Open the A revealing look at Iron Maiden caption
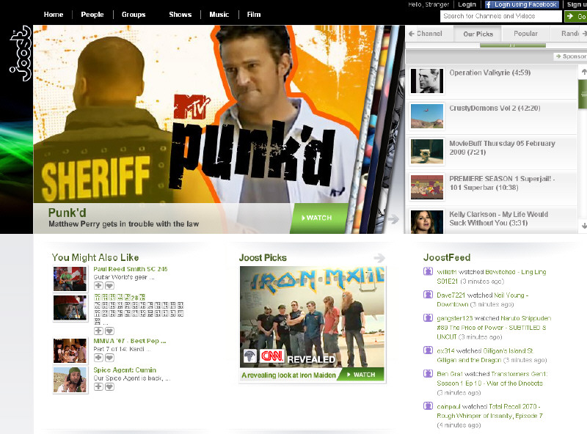 [x=288, y=375]
